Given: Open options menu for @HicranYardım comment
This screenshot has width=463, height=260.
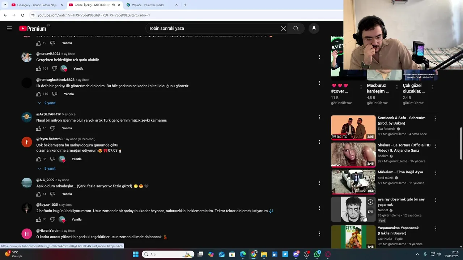Looking at the screenshot, I should click(x=319, y=234).
